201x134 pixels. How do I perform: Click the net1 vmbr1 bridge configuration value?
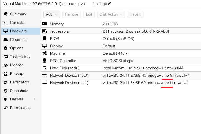146,83
